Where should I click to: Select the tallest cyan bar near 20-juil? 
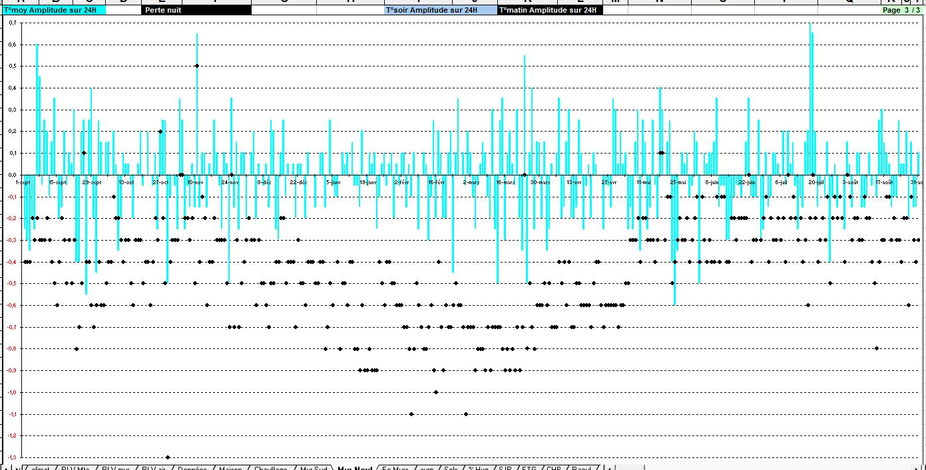tap(810, 99)
